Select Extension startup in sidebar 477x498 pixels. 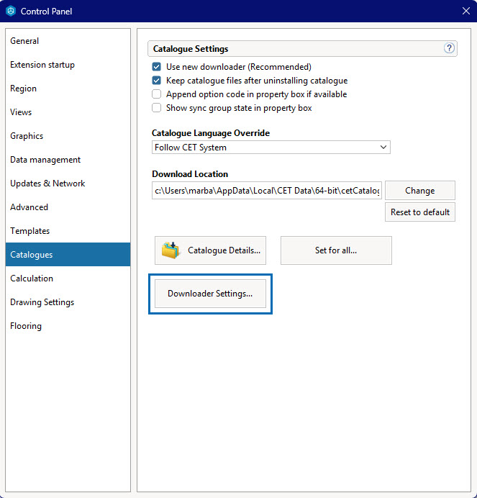click(x=68, y=65)
